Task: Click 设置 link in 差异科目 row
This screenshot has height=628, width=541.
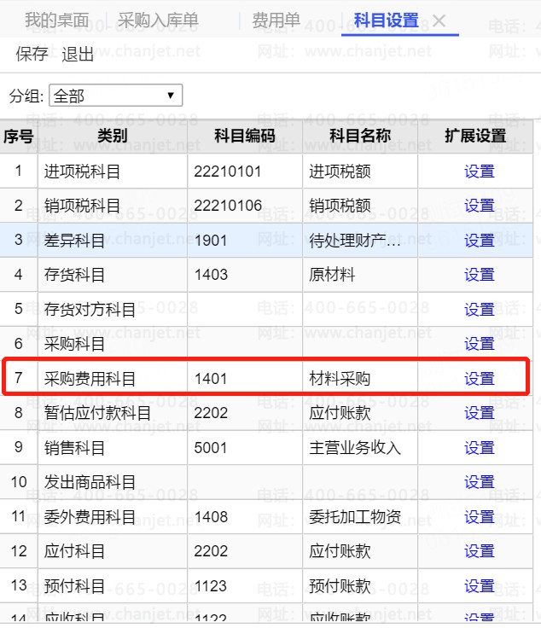Action: 479,241
